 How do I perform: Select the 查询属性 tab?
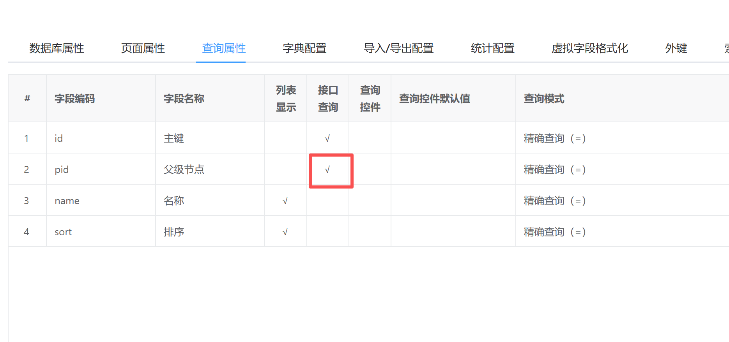coord(224,48)
